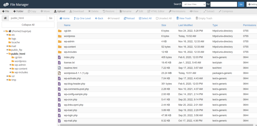This screenshot has width=257, height=126.
Task: Open the Permissions tool
Action: [177, 11]
